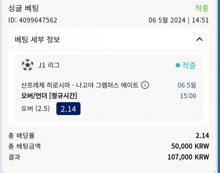The width and height of the screenshot is (220, 173).
Task: Click 오버/언더 [정규시간] market label
Action: pos(49,96)
